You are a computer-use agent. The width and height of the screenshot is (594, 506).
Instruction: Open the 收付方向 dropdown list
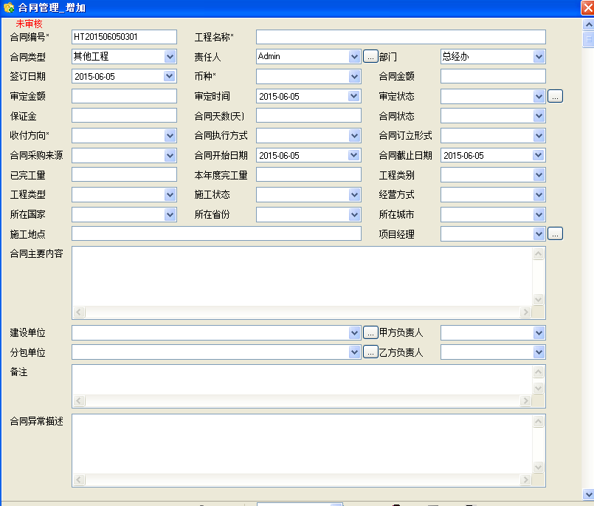point(170,135)
